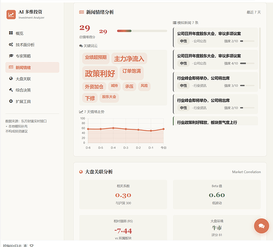Open the floating chat bubble button
This screenshot has height=247, width=273.
pos(261,226)
